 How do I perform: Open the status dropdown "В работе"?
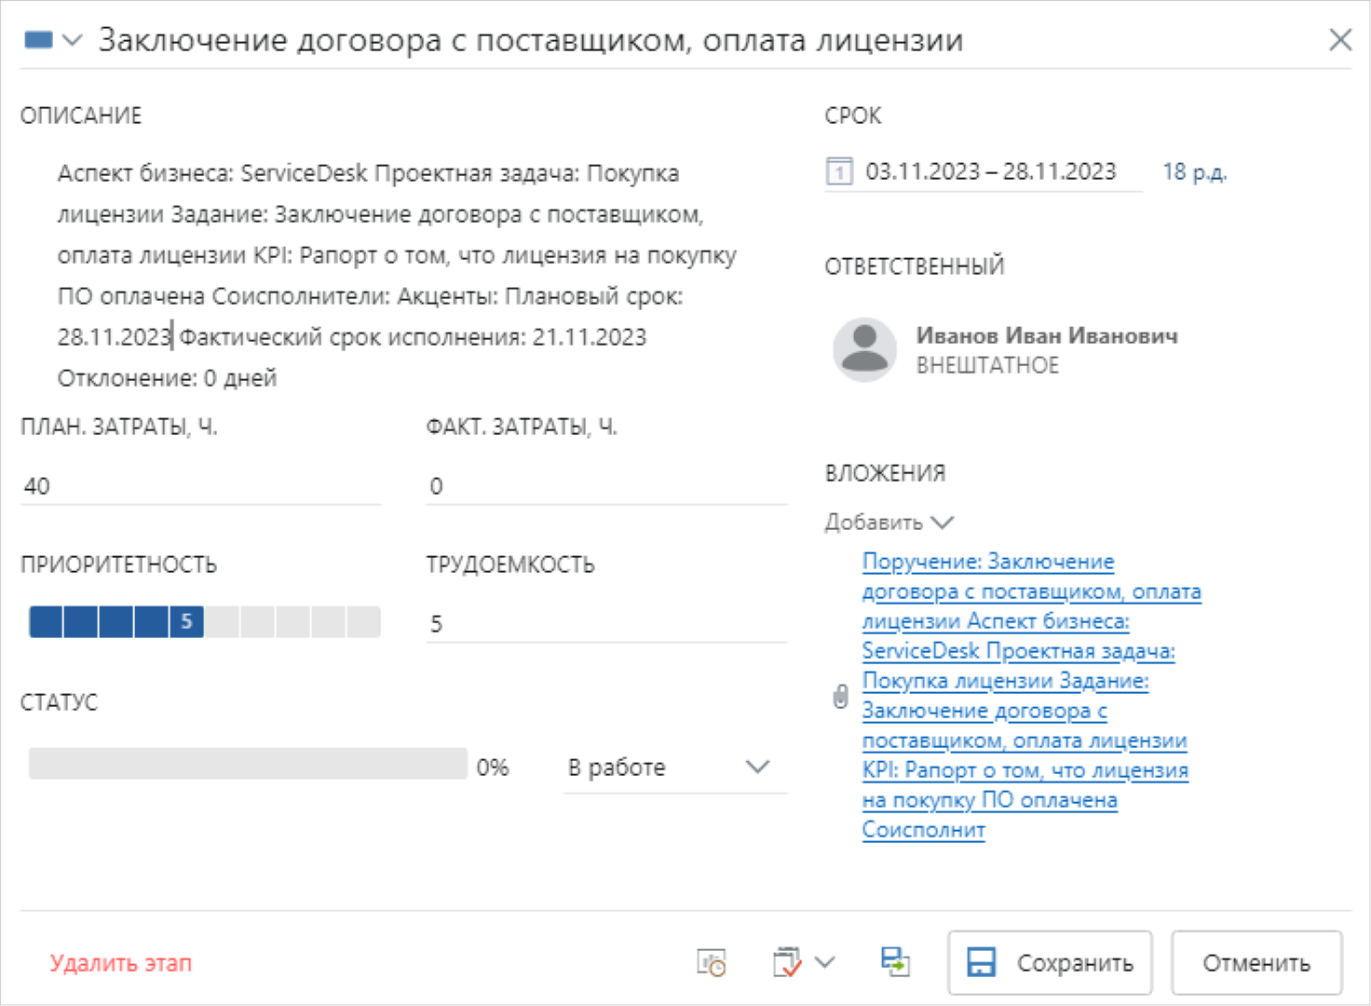674,768
